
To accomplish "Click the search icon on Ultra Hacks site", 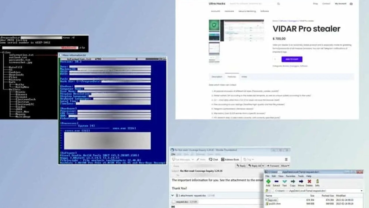I will (x=278, y=4).
